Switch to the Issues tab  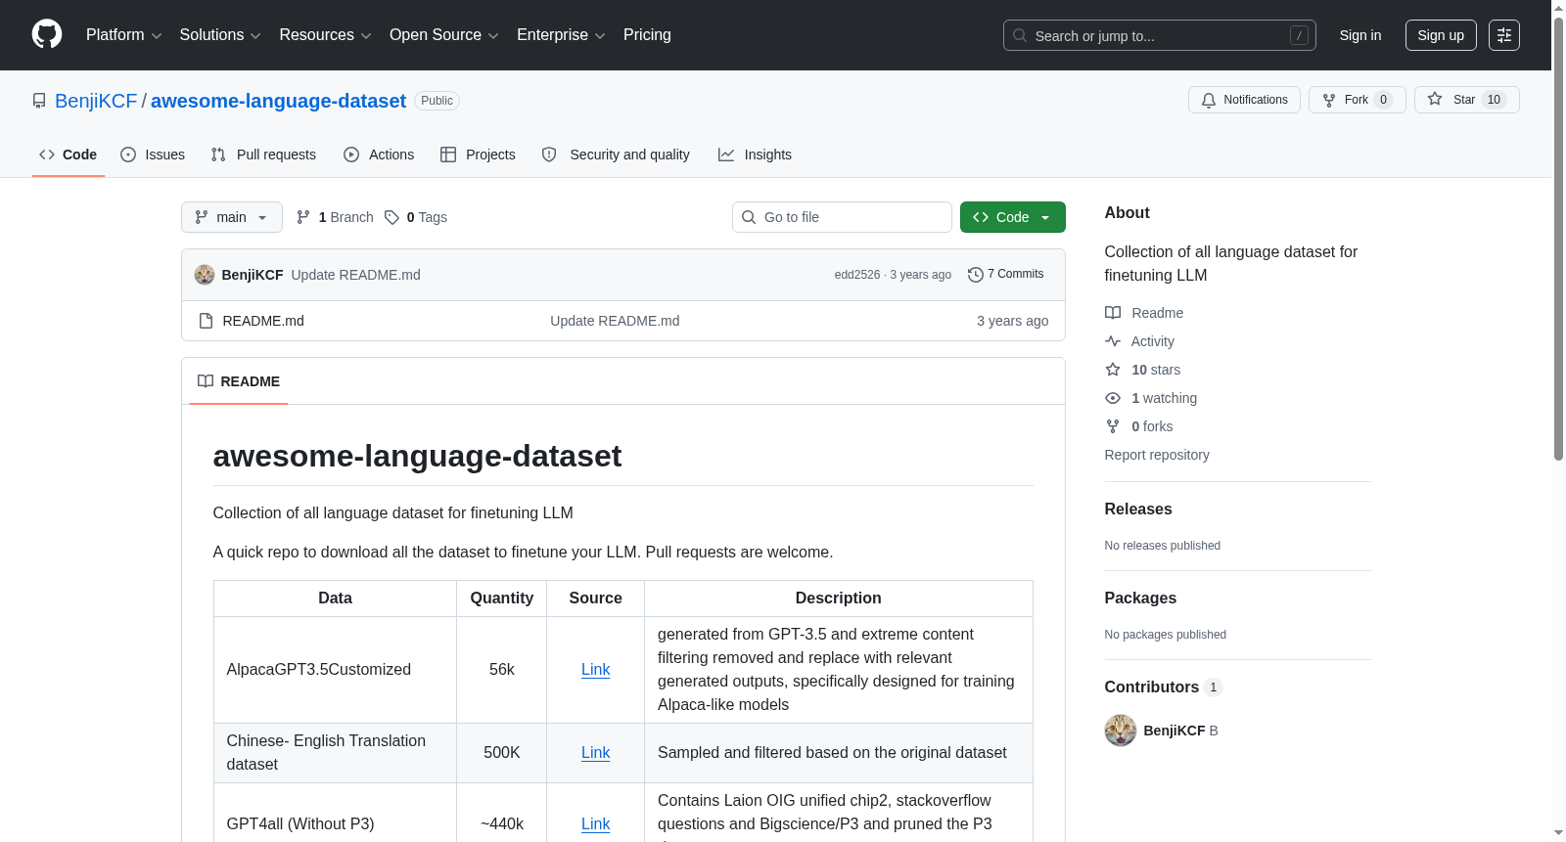tap(153, 155)
